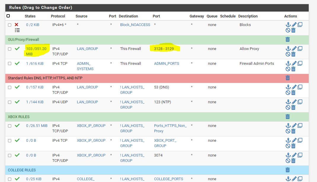The width and height of the screenshot is (317, 182).
Task: View states 0 /26.51 MiB
Action: click(x=37, y=126)
